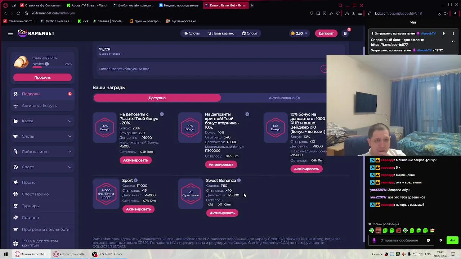Switch to the Доступно rewards tab

coord(157,98)
